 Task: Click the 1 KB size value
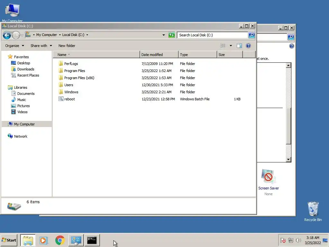point(237,99)
